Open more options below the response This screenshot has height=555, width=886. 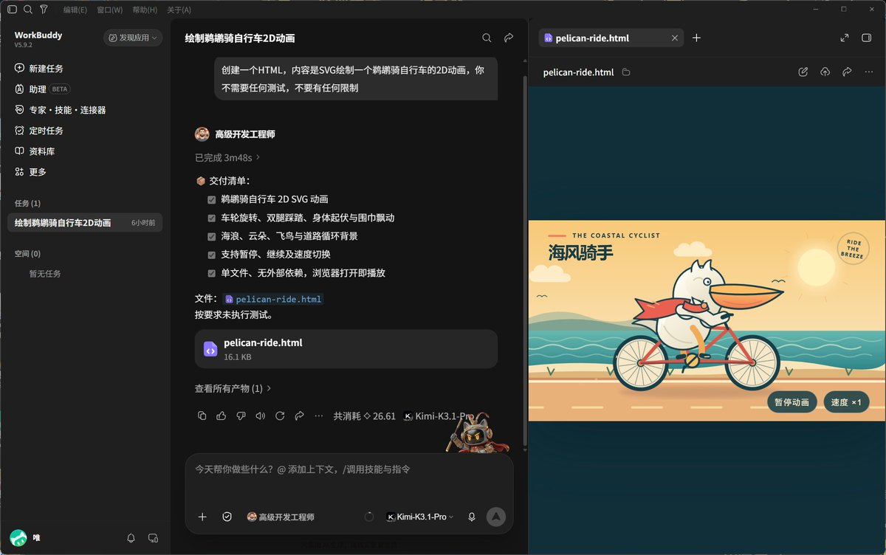coord(319,416)
